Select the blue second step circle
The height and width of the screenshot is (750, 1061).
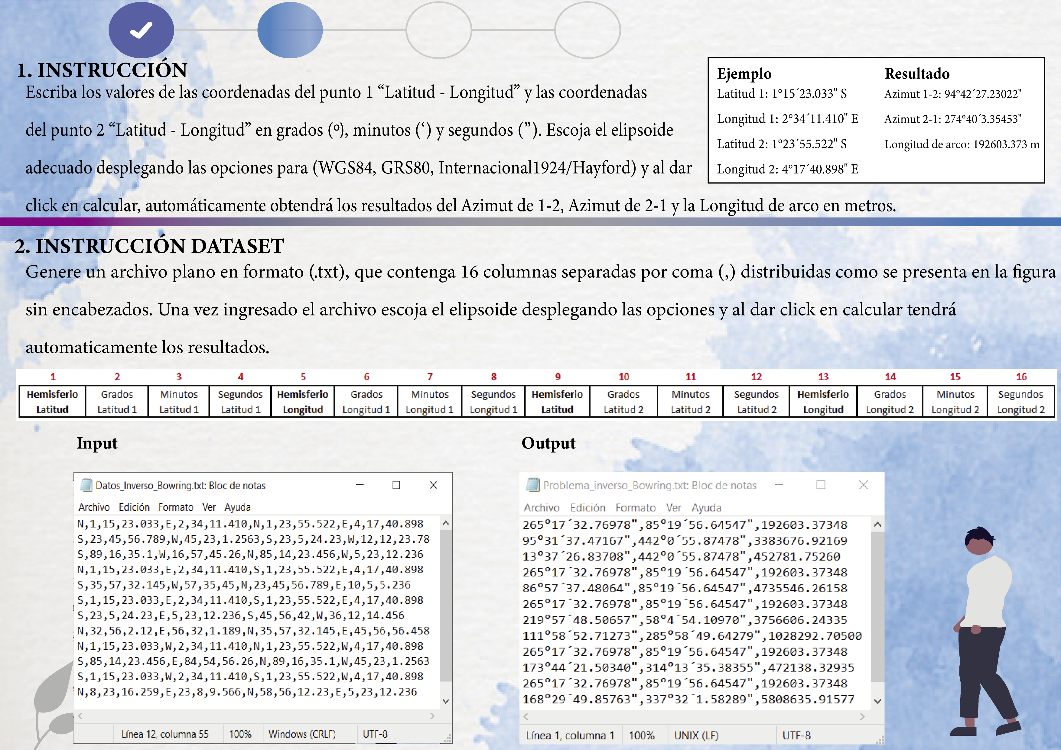(290, 31)
